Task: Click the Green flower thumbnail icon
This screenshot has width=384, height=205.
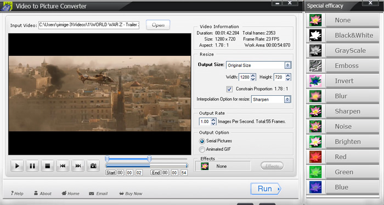Action: [315, 172]
